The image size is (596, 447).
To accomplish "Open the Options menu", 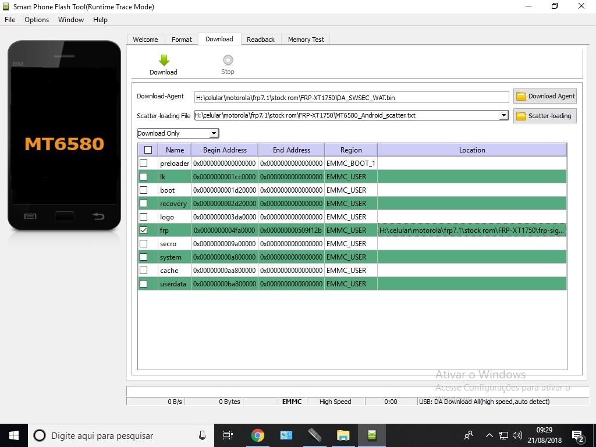I will [x=37, y=20].
